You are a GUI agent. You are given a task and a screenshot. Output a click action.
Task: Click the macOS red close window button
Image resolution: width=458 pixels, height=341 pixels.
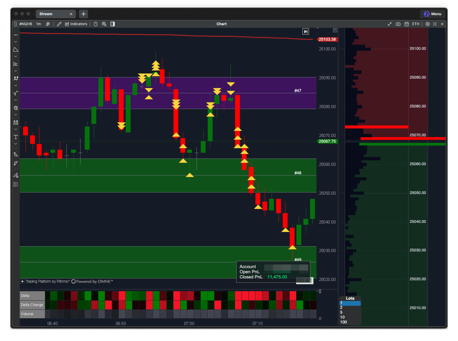tap(16, 14)
